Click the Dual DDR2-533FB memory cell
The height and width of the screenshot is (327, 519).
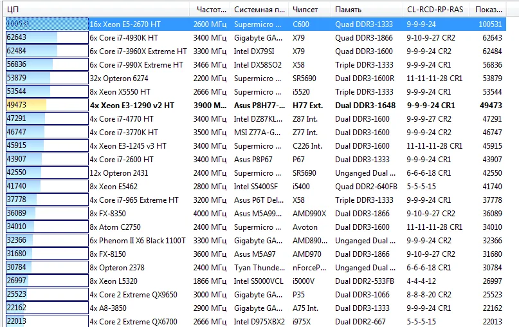tap(365, 281)
